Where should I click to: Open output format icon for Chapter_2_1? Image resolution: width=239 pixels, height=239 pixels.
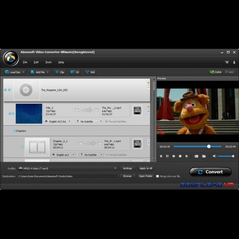tap(137, 144)
